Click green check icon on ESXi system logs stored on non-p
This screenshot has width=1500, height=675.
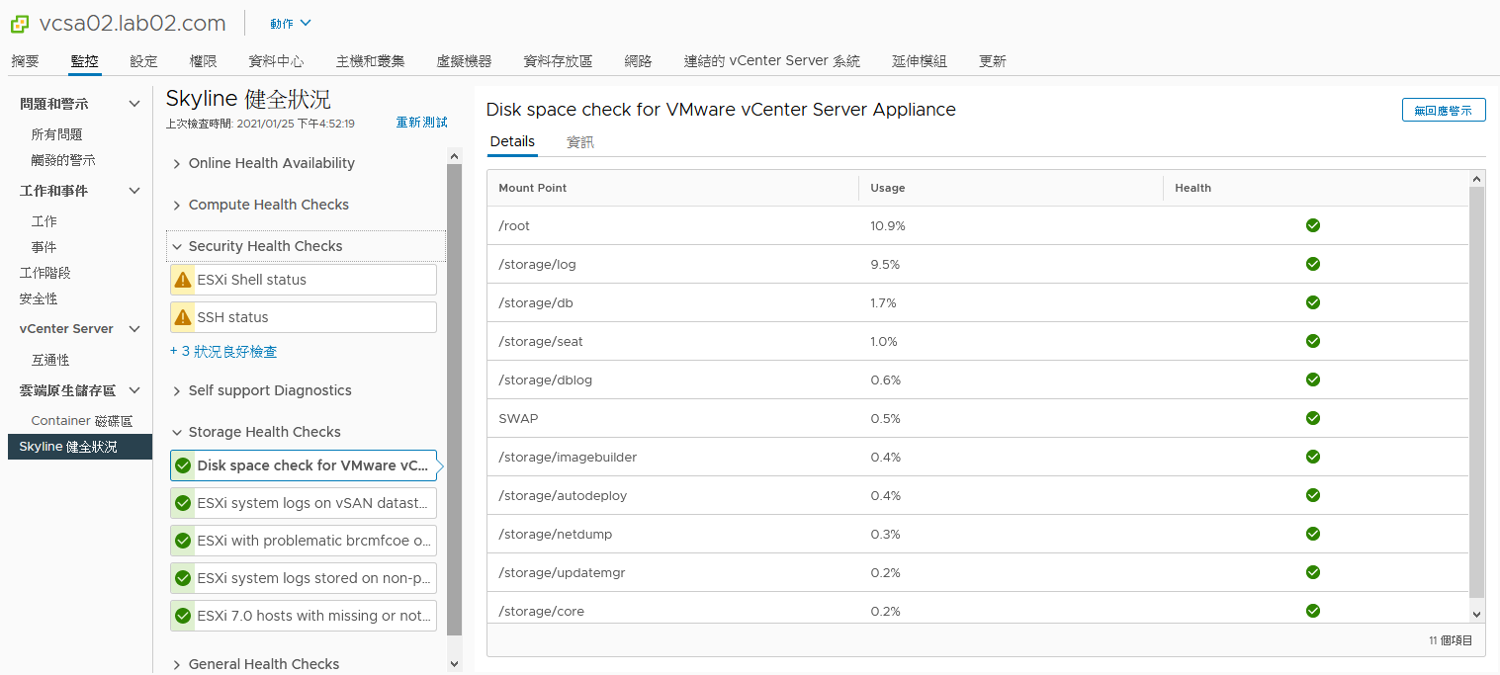[183, 578]
